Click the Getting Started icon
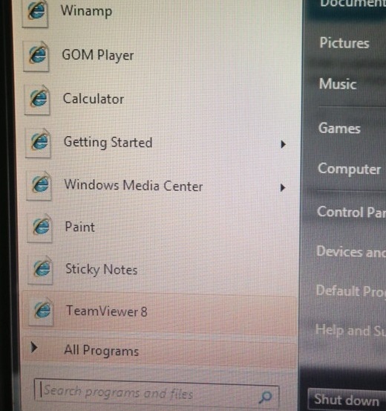 (x=39, y=142)
